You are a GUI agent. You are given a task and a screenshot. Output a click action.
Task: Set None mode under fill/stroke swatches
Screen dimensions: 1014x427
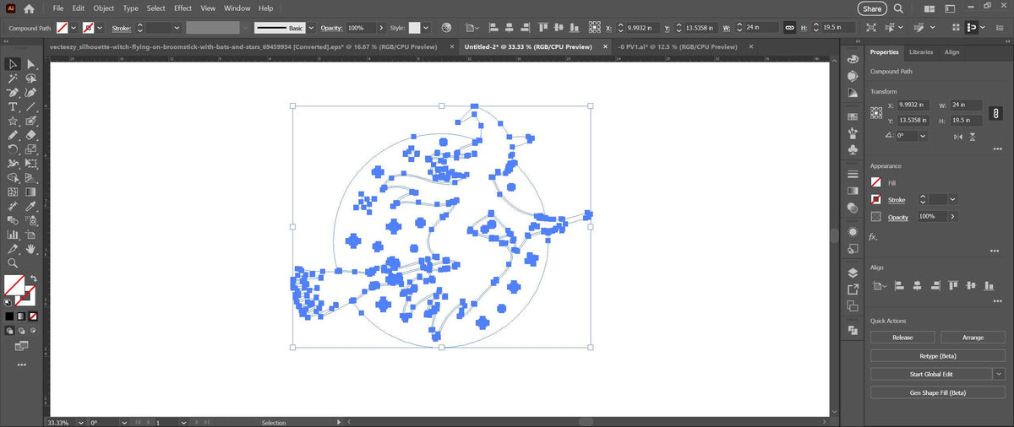(x=33, y=316)
